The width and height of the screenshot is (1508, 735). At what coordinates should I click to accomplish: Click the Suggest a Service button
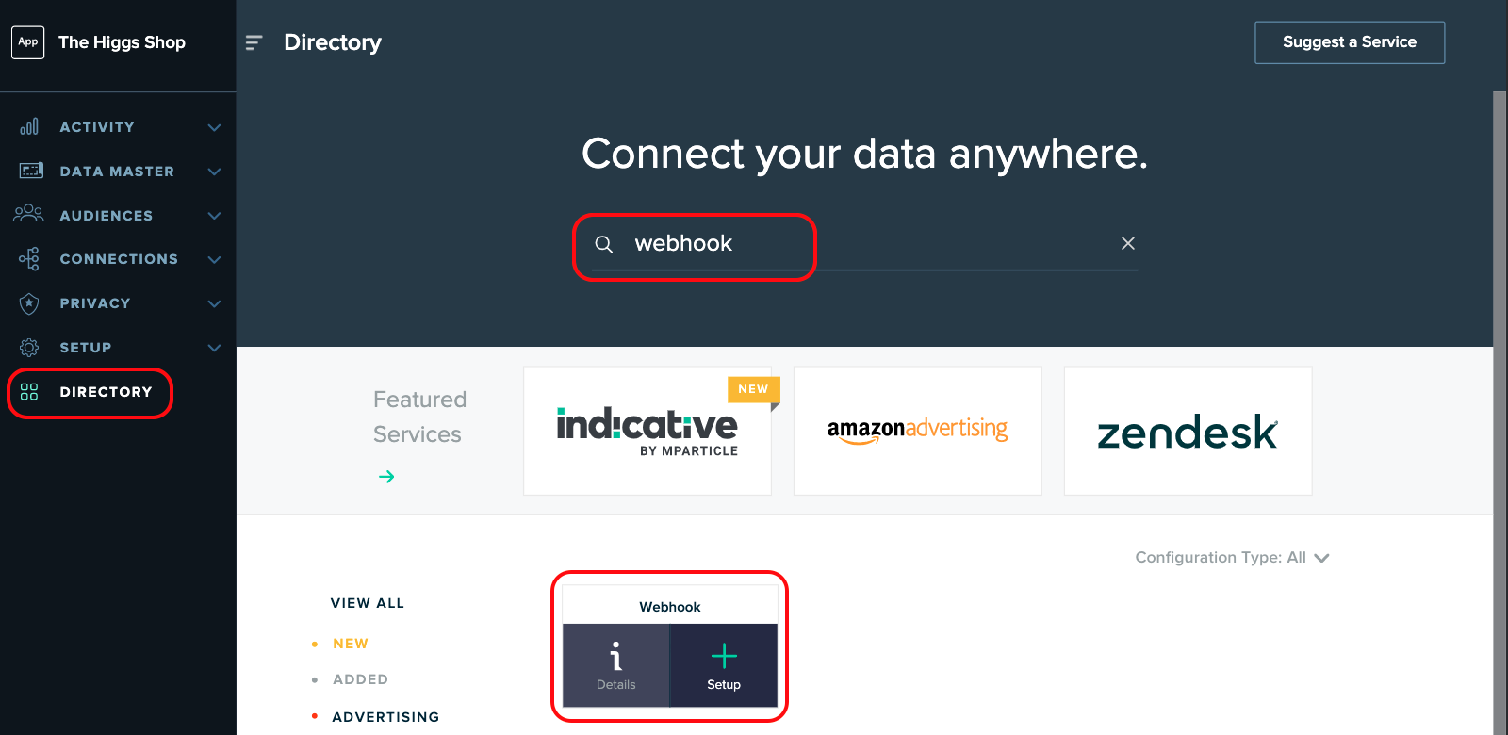(1350, 42)
